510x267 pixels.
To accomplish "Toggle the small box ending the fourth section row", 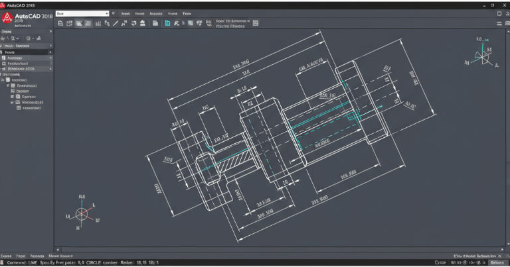I will point(50,63).
